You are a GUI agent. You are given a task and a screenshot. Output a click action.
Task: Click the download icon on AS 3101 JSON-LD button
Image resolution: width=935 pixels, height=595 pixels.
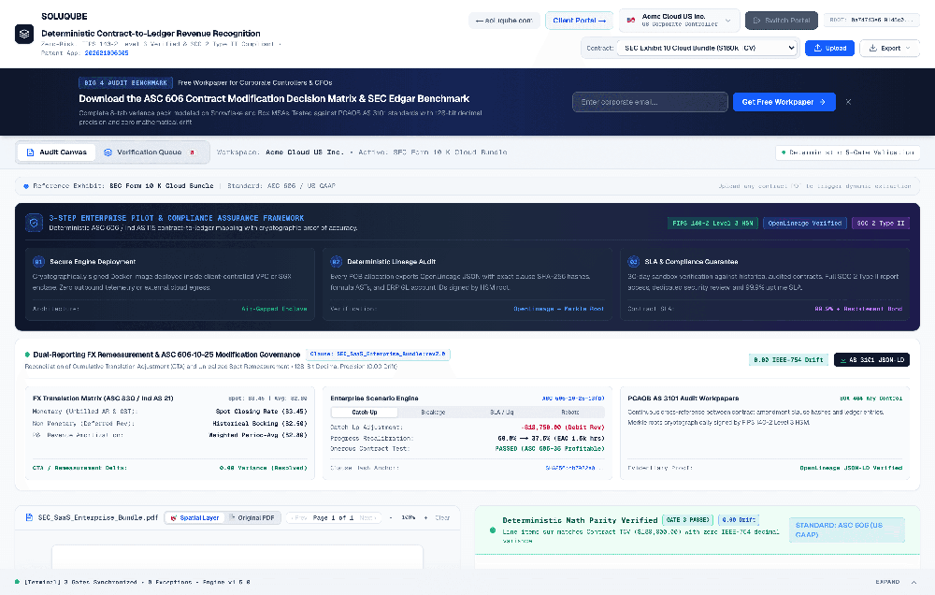click(x=843, y=360)
